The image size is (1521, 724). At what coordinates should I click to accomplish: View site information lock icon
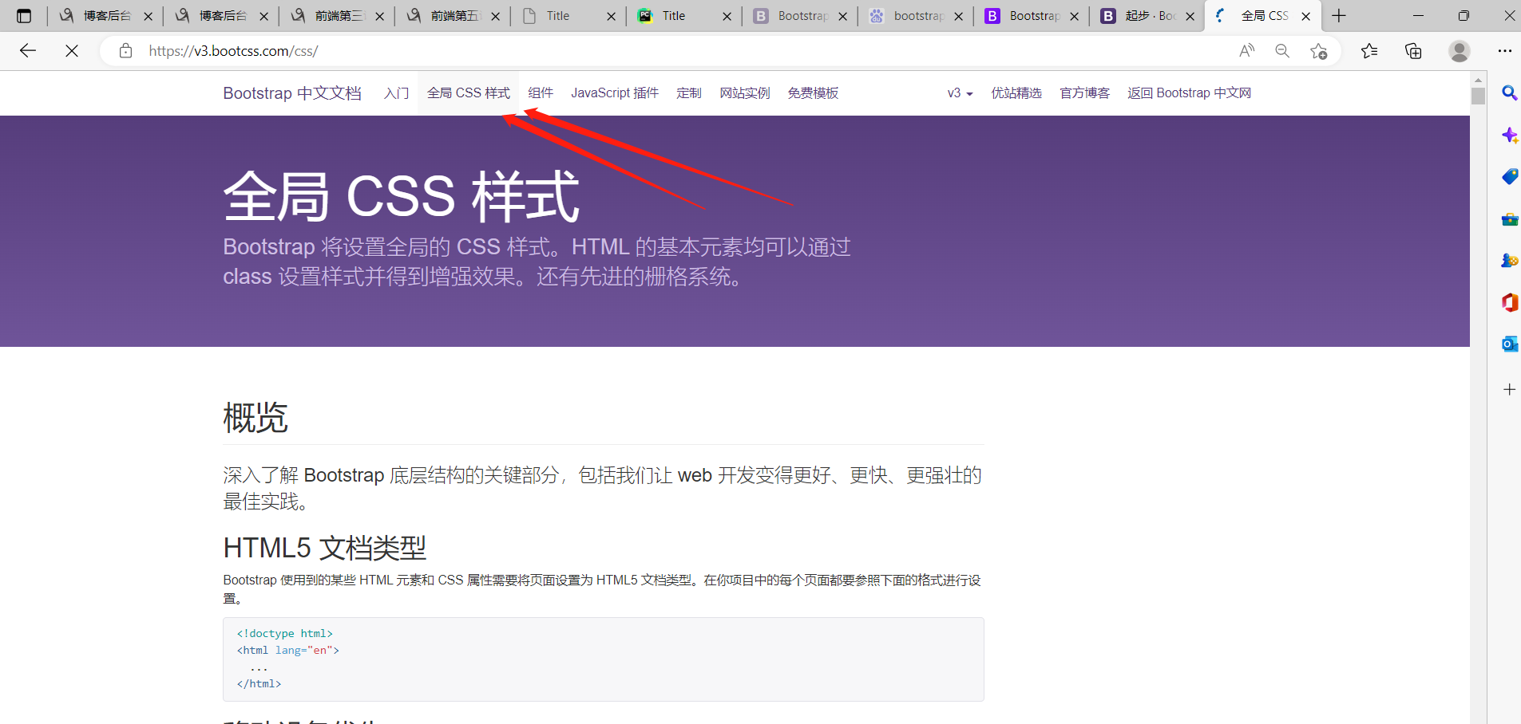[x=125, y=51]
